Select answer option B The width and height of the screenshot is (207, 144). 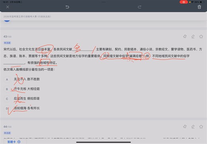tap(7, 89)
